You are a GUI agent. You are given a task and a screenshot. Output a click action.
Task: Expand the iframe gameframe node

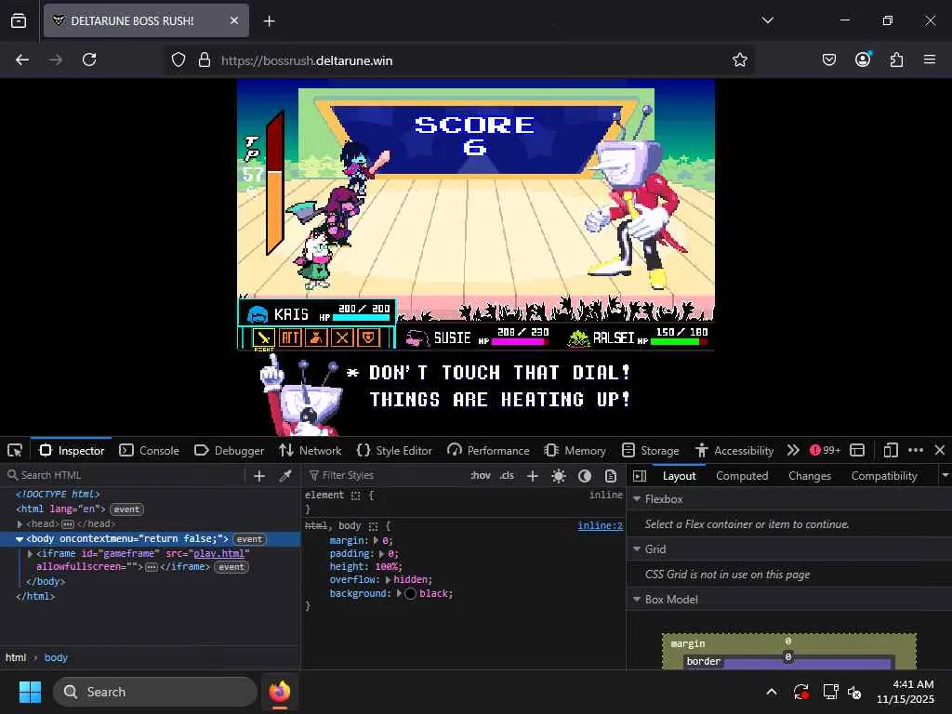click(x=31, y=554)
